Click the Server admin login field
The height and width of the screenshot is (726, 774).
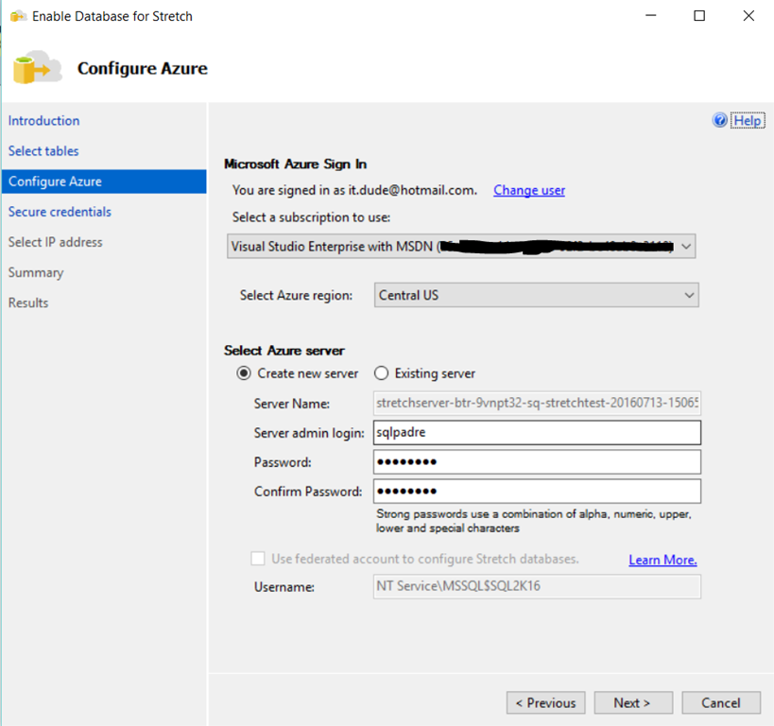(537, 433)
